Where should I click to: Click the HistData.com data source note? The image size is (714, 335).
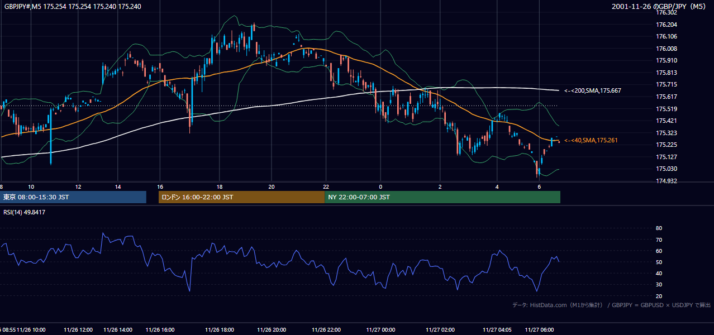coord(612,305)
